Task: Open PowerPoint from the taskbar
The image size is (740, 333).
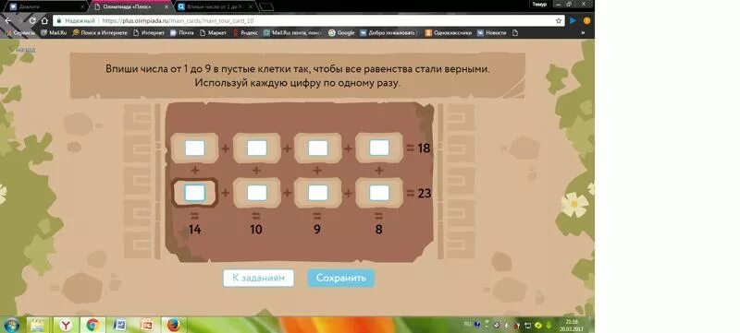Action: tap(147, 325)
